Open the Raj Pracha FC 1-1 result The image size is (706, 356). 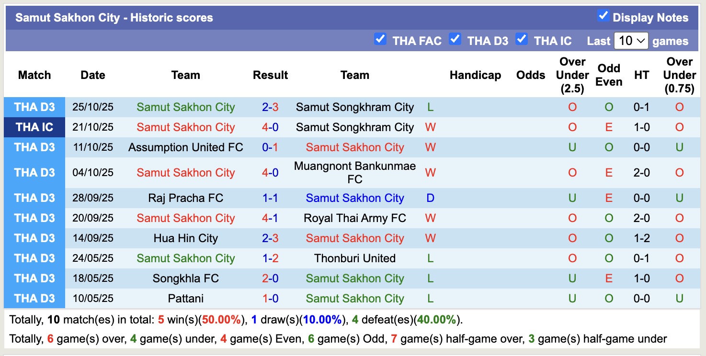pyautogui.click(x=271, y=198)
